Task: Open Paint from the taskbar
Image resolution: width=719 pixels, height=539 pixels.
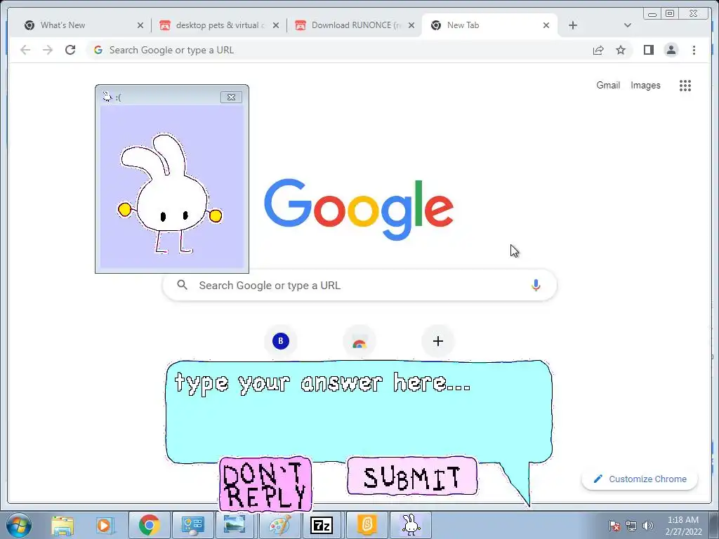Action: coord(279,525)
